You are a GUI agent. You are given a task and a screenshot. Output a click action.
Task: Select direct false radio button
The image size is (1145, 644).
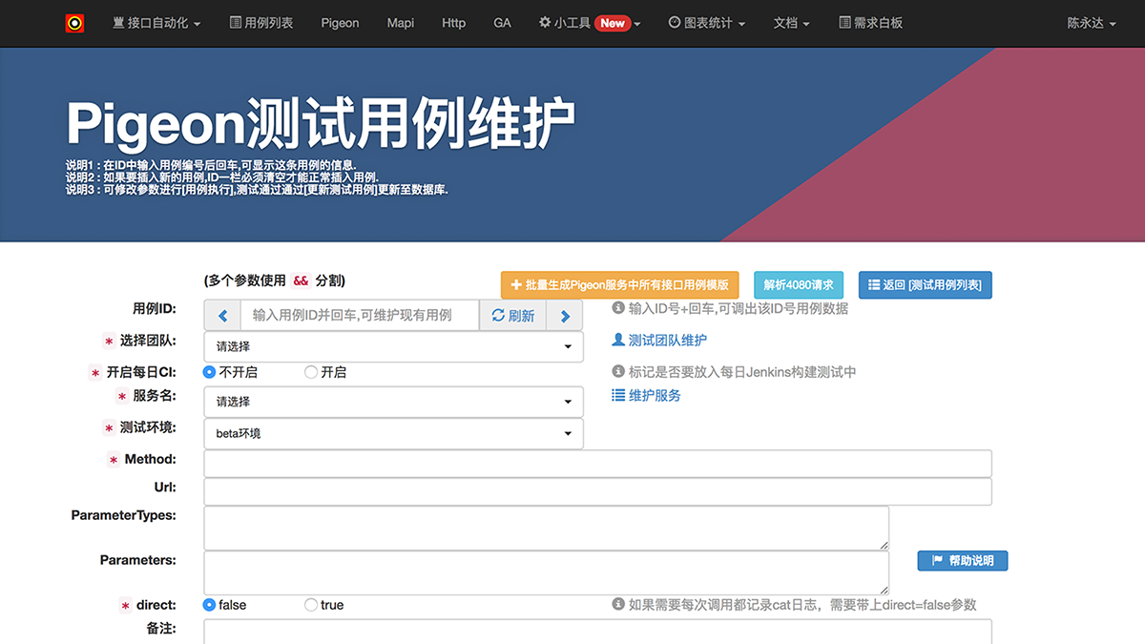[x=210, y=605]
